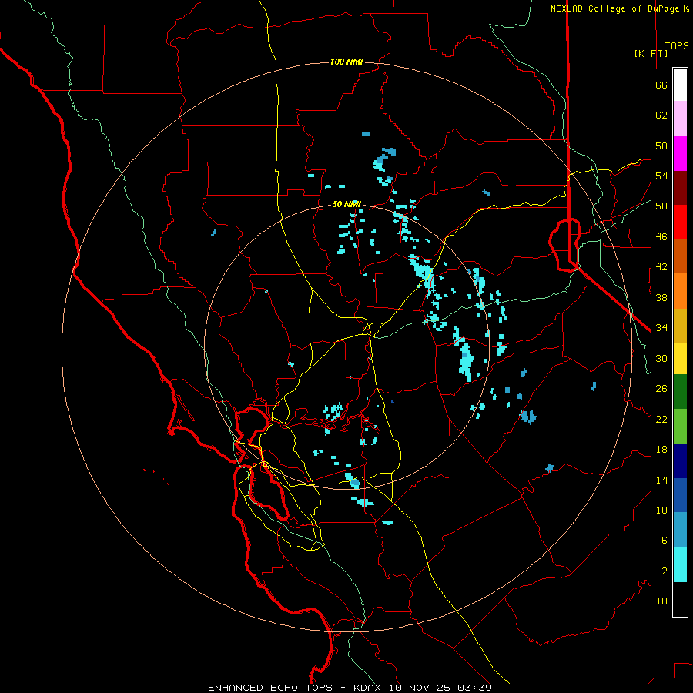Click the orange swatch at 38
693x693 pixels.
tap(680, 291)
